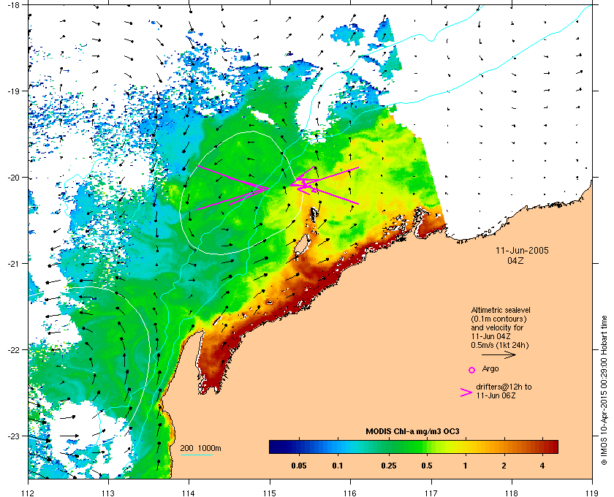Click the longitude axis label 118

512,493
